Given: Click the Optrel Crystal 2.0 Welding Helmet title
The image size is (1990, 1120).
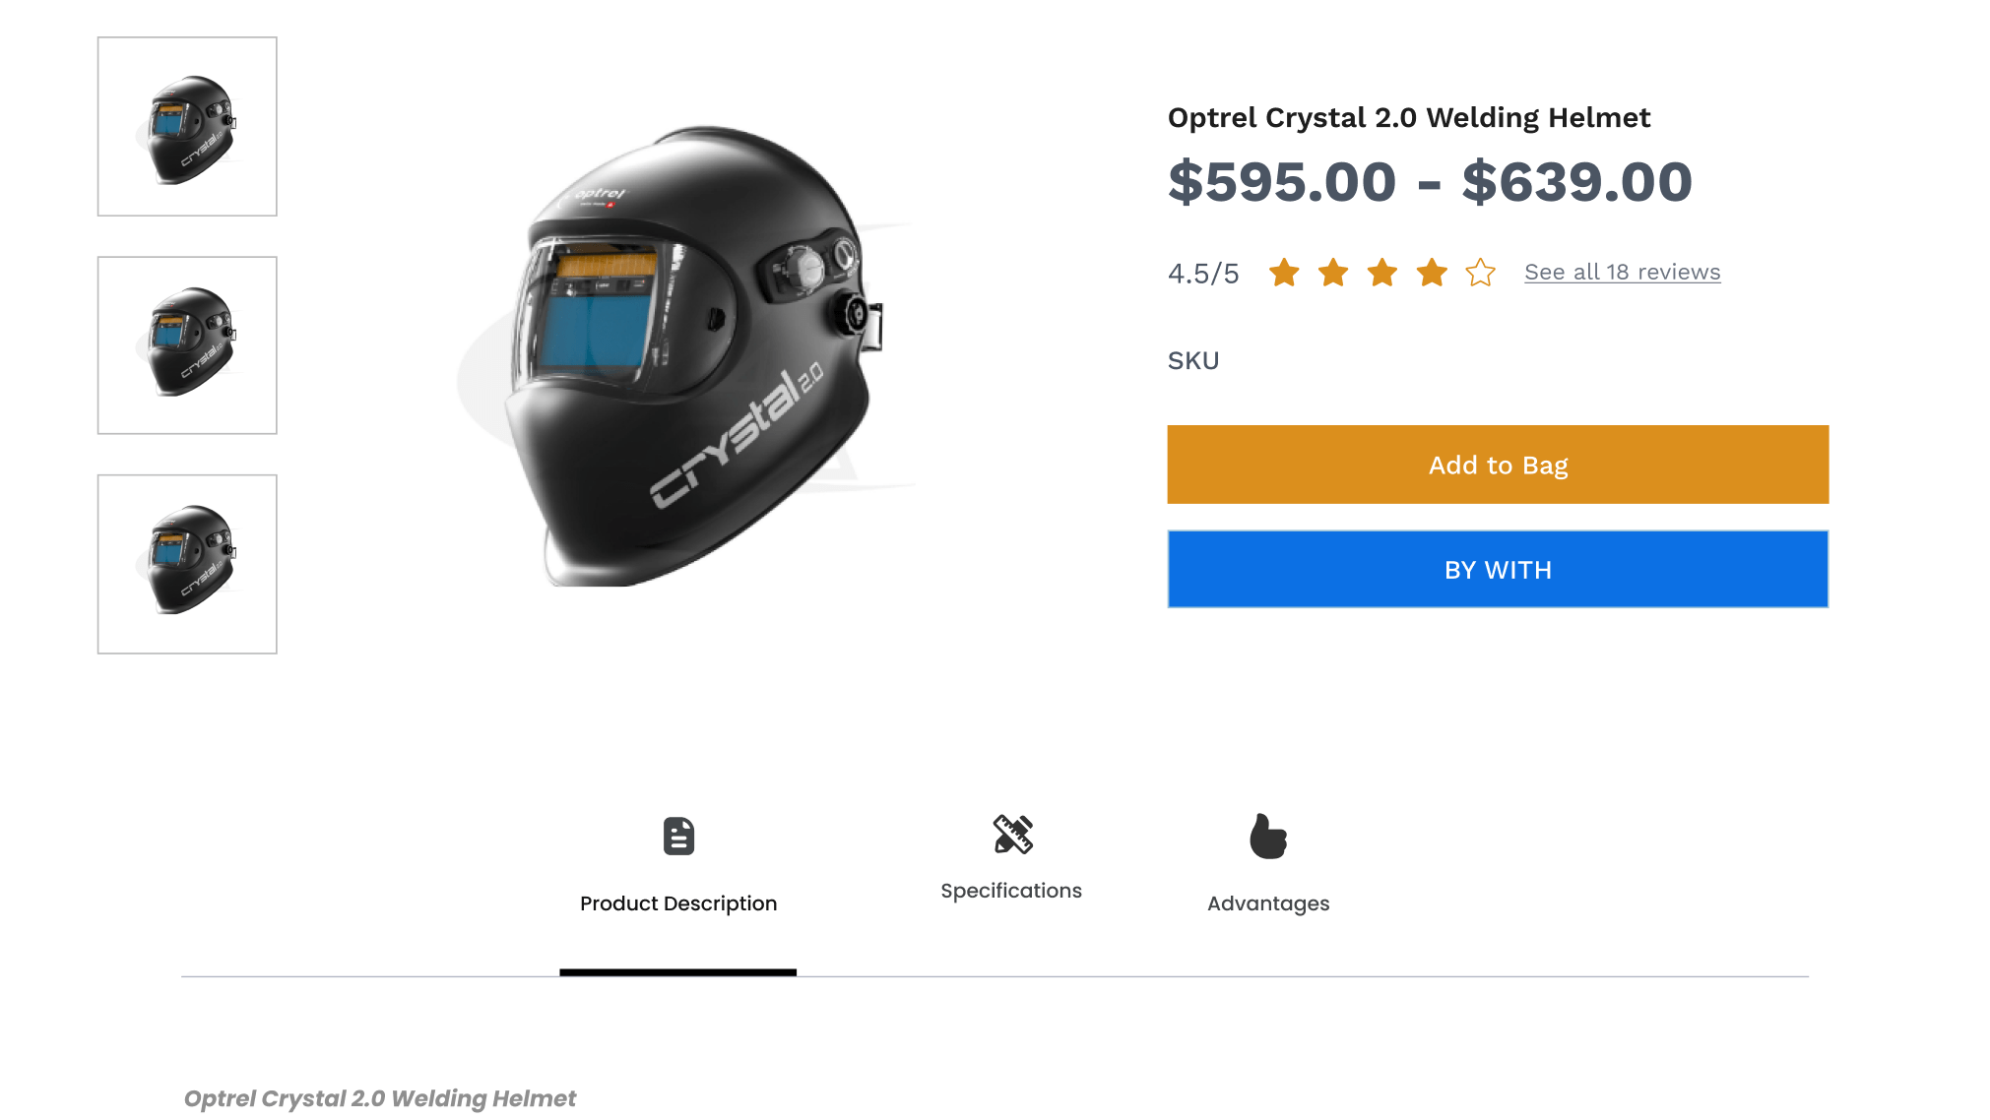Looking at the screenshot, I should pyautogui.click(x=1408, y=118).
